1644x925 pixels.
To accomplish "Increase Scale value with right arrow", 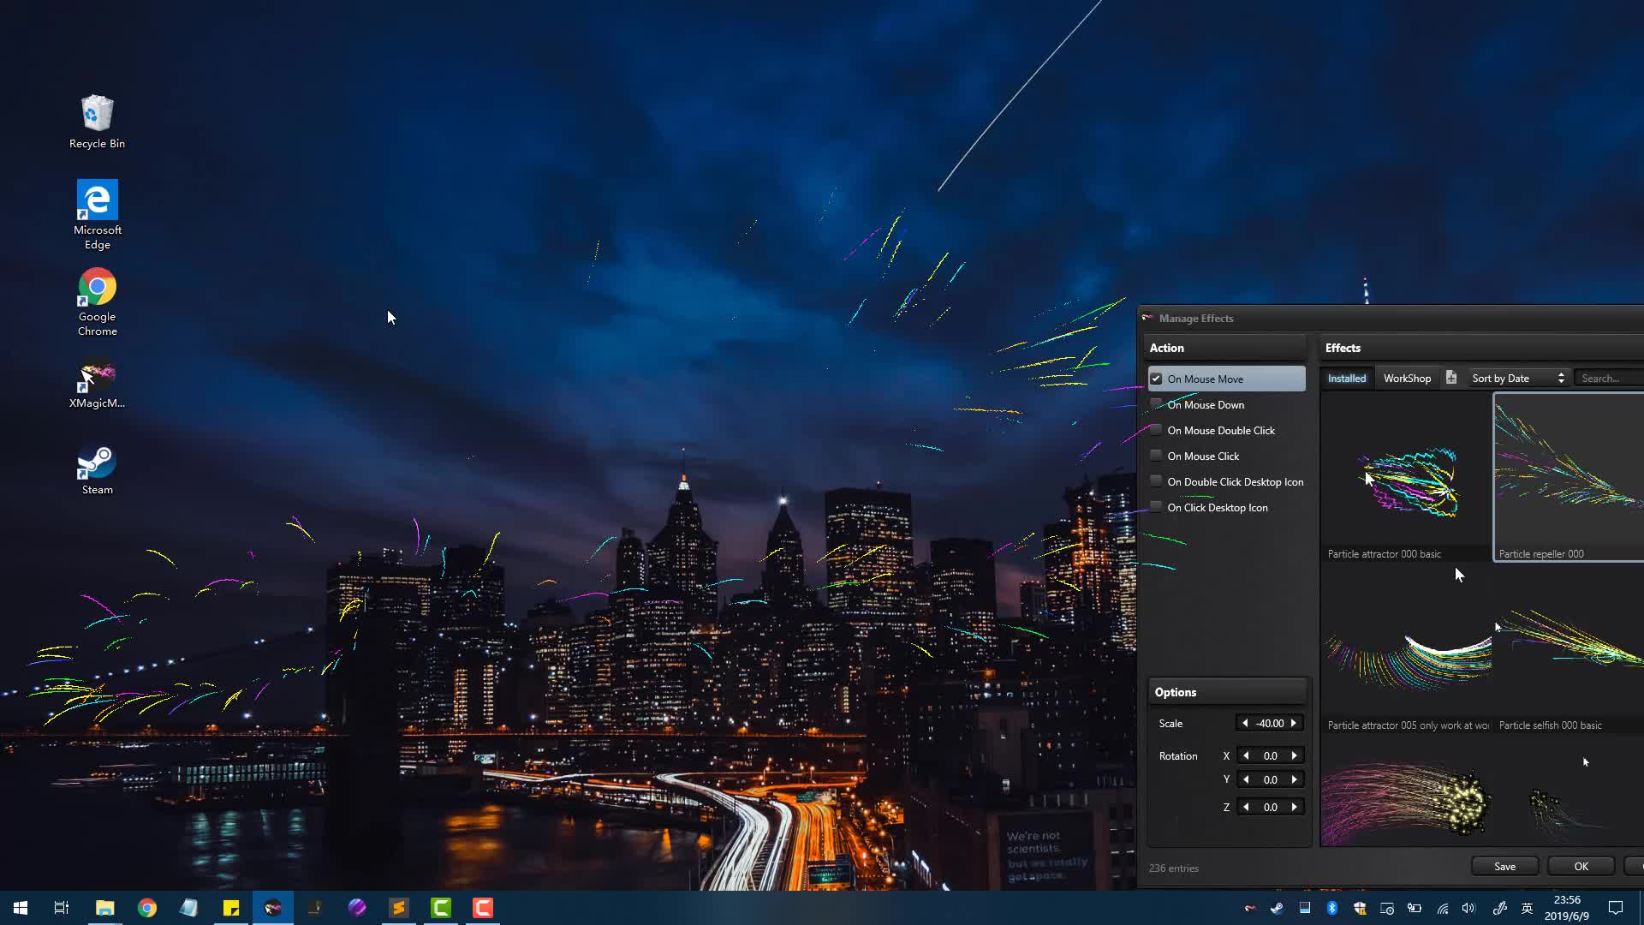I will click(x=1294, y=724).
